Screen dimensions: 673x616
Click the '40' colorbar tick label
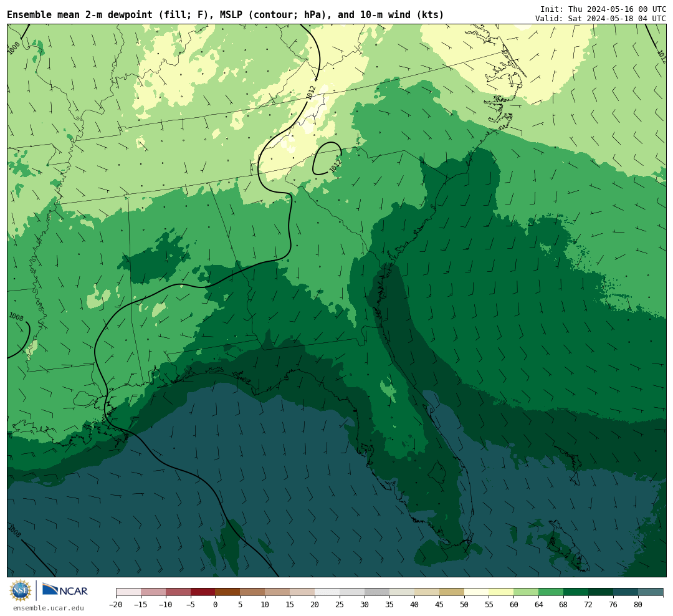click(x=414, y=605)
